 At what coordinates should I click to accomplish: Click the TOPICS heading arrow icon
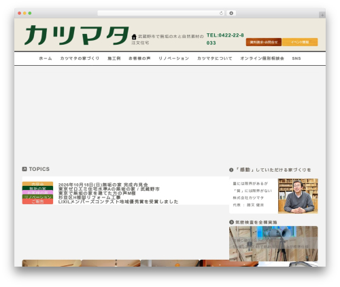[x=24, y=169]
